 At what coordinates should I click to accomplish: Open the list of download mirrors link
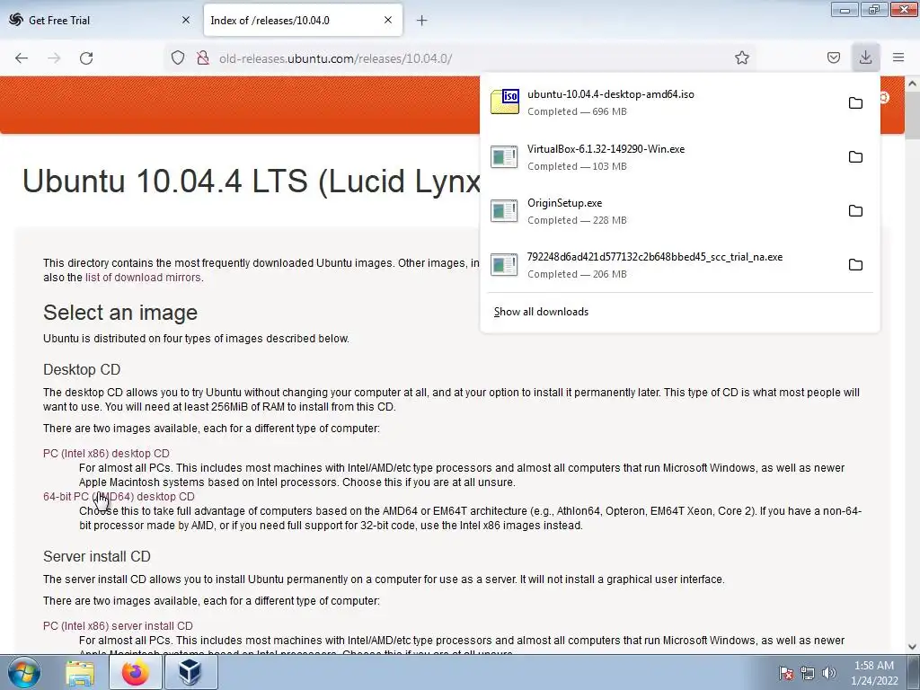pos(143,278)
